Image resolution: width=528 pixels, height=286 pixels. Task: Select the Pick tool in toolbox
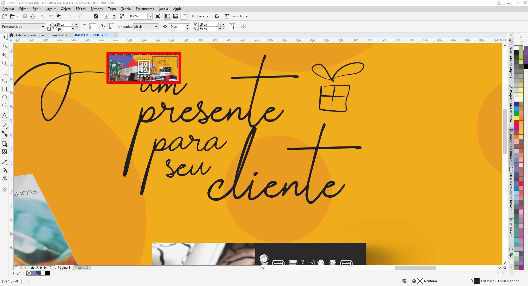point(4,37)
